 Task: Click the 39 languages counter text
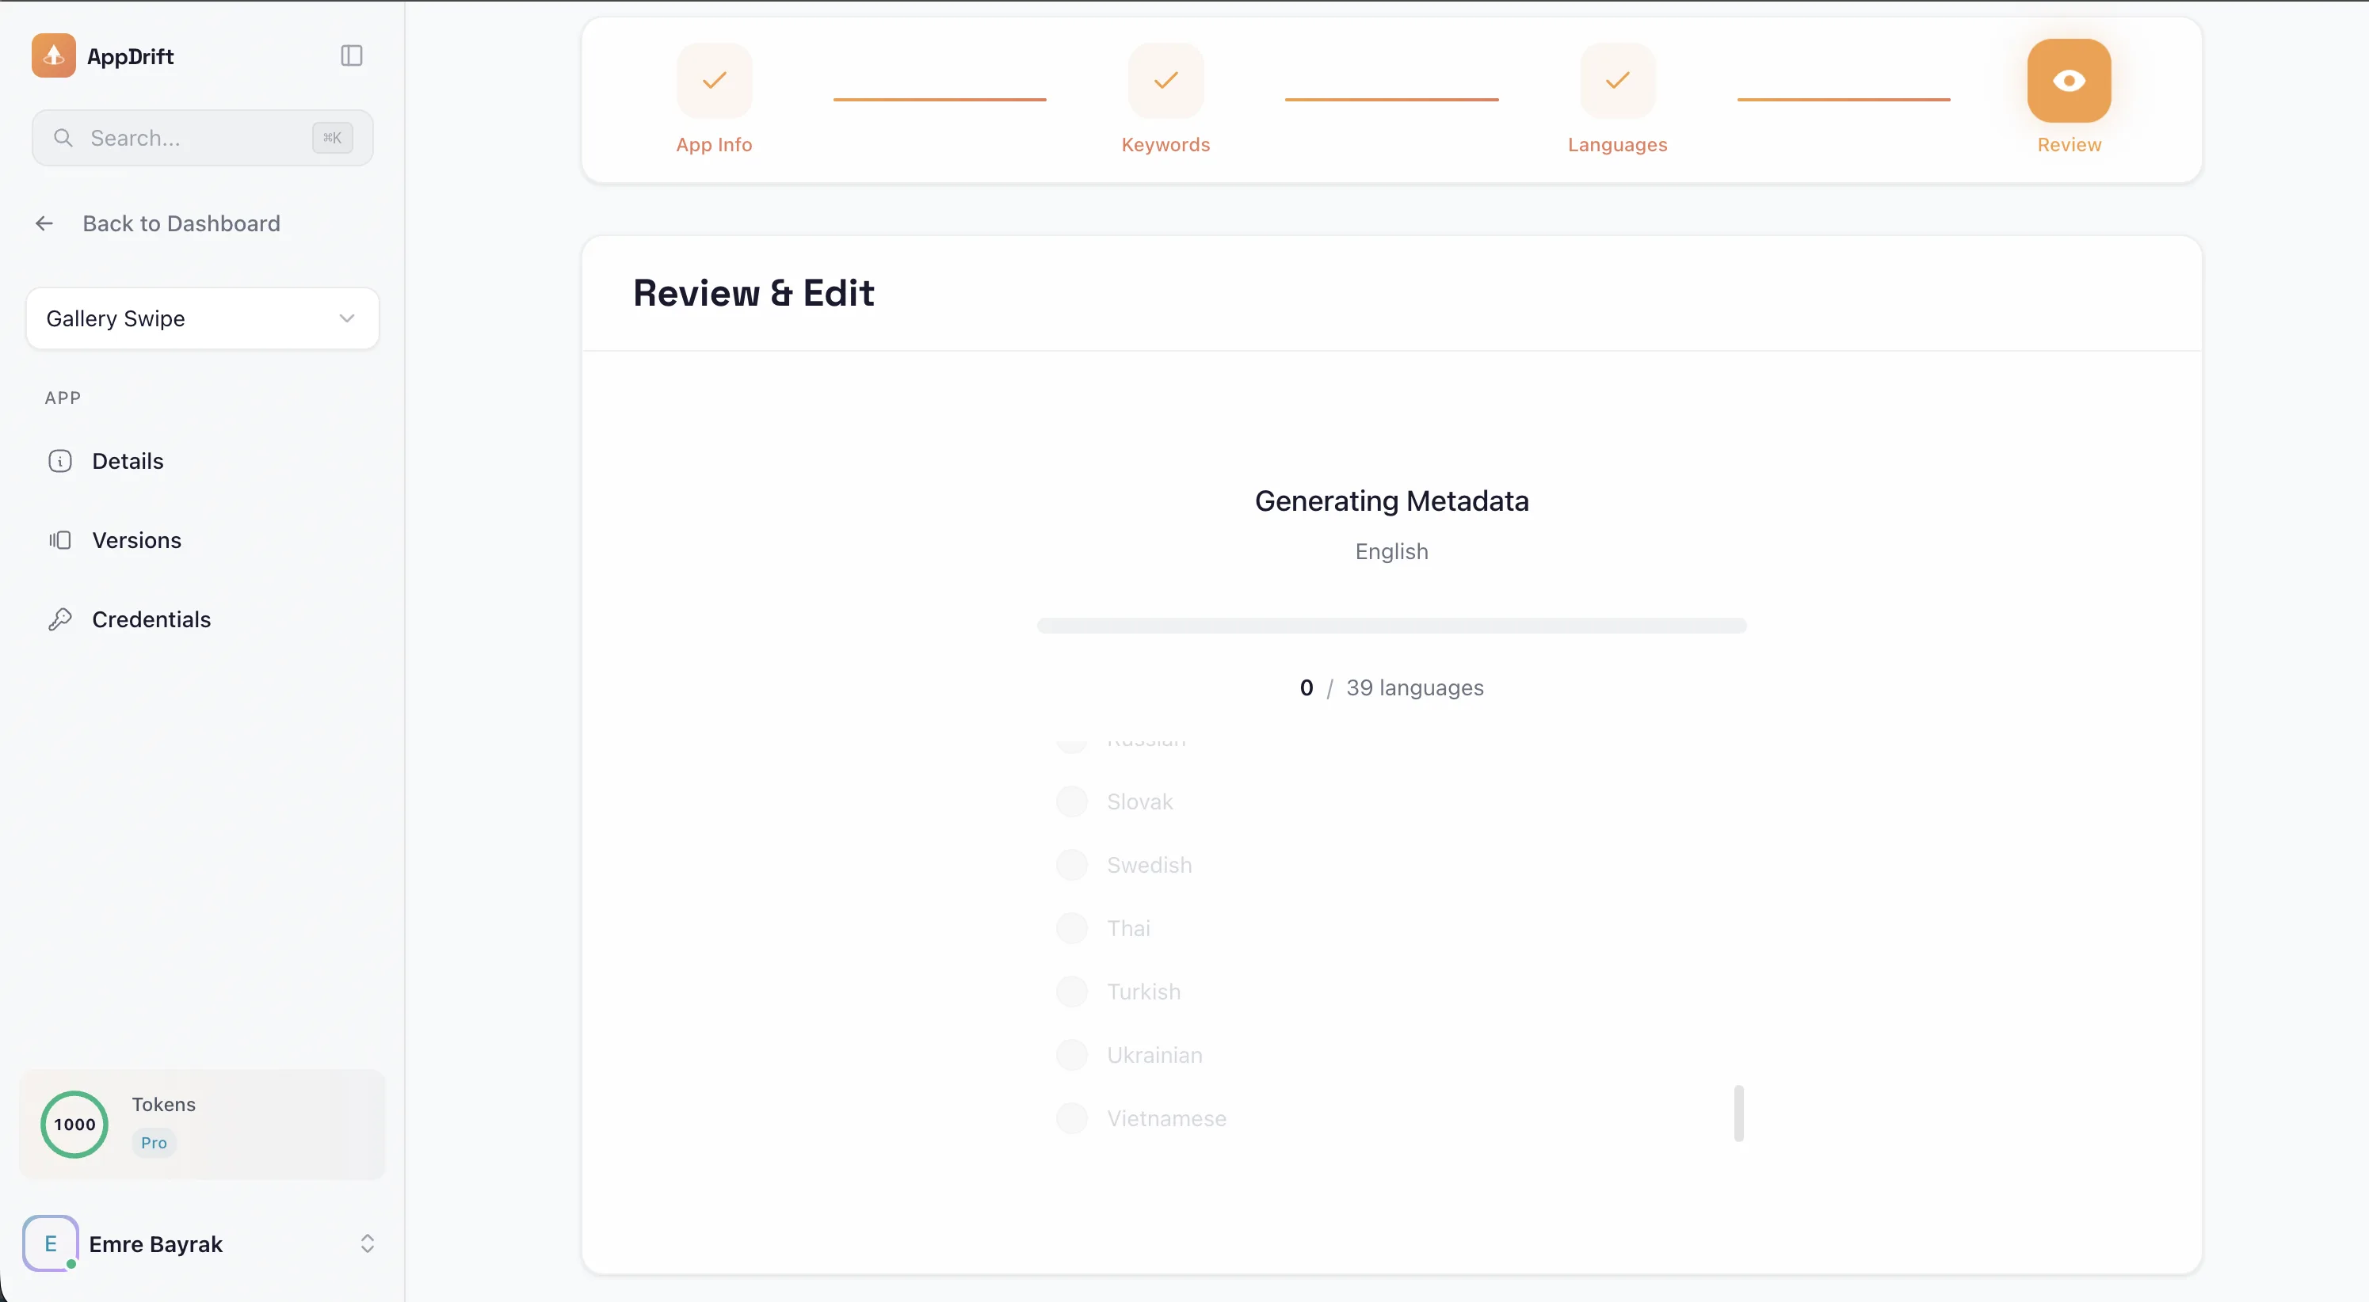point(1414,687)
